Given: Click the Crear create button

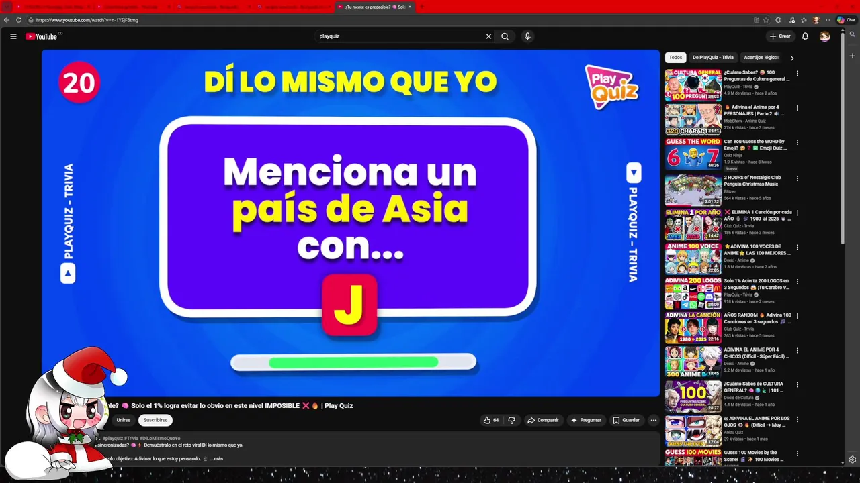Looking at the screenshot, I should [x=780, y=36].
